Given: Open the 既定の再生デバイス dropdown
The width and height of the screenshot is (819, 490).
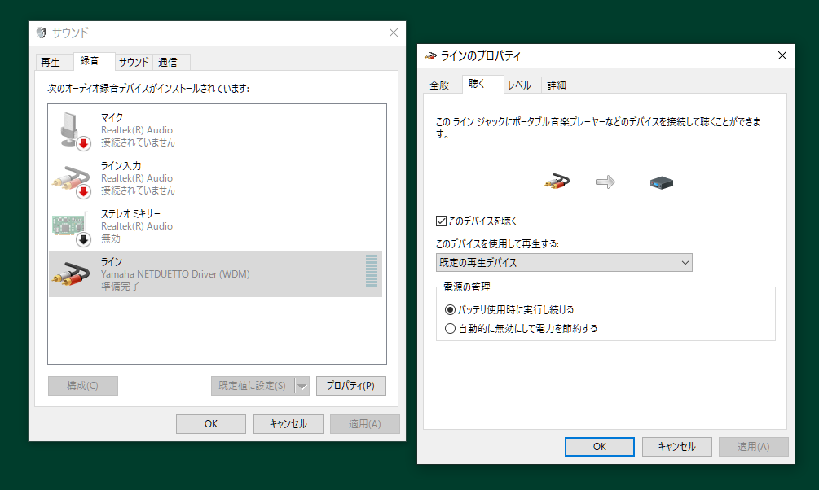Looking at the screenshot, I should click(x=564, y=262).
